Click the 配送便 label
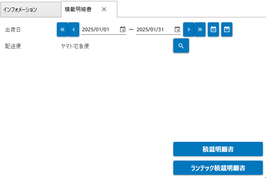266x178 pixels. click(x=13, y=46)
